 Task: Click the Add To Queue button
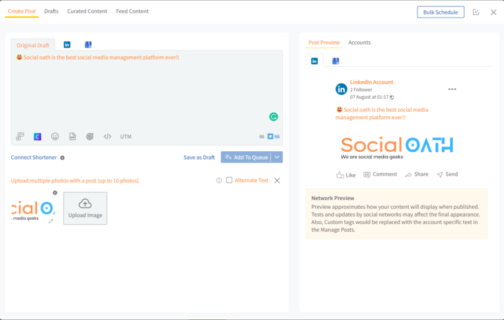pyautogui.click(x=246, y=157)
